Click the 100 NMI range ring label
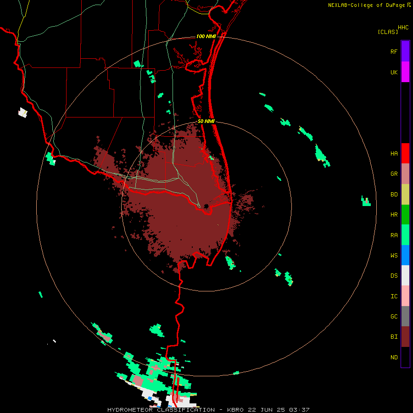This screenshot has height=413, width=413. point(206,36)
